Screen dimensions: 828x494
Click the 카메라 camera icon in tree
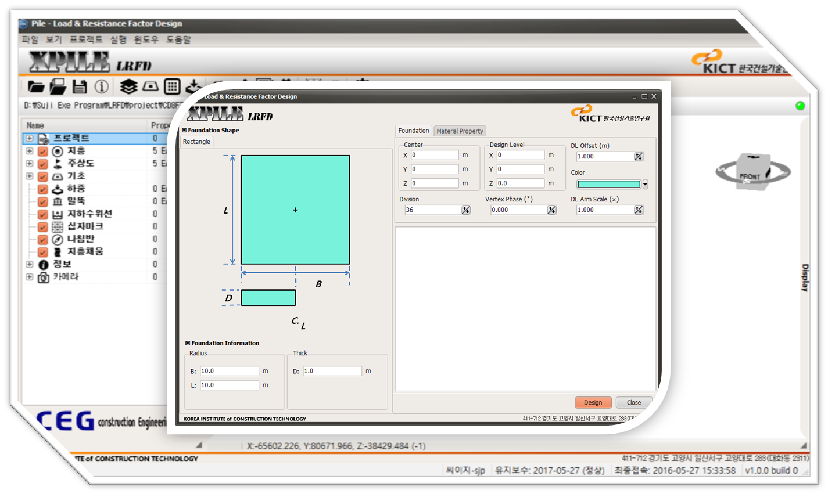point(44,277)
